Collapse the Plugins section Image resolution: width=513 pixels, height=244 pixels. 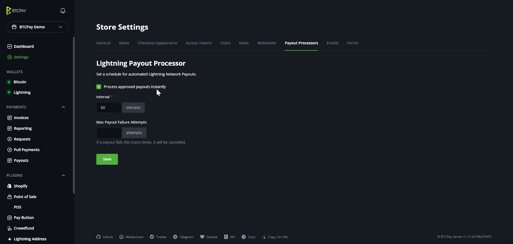click(x=63, y=175)
